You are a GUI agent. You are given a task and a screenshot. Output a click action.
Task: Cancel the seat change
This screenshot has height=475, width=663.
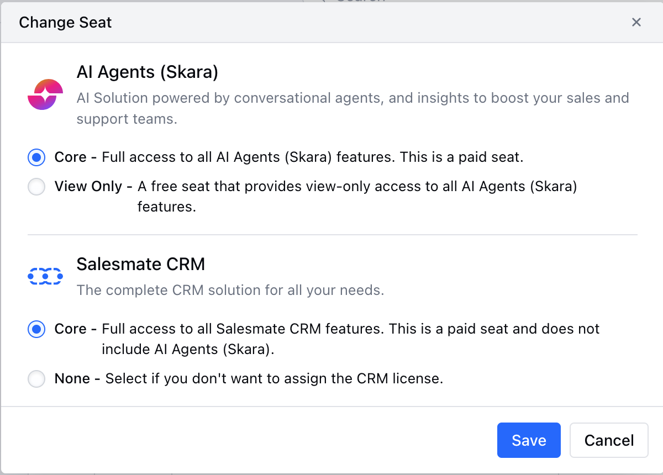[x=609, y=440]
